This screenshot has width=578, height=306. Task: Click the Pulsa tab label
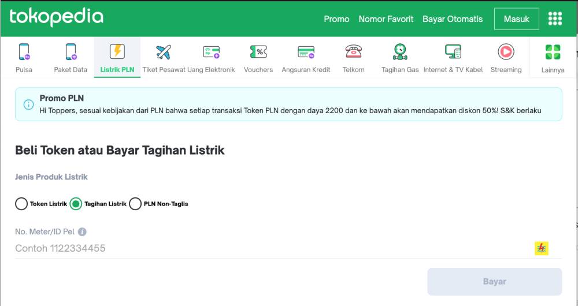pos(24,70)
